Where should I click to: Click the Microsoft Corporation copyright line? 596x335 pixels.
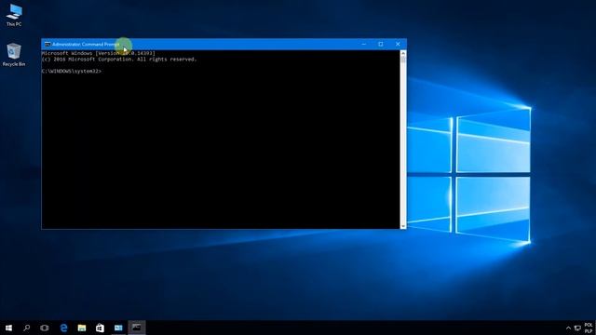coord(119,60)
